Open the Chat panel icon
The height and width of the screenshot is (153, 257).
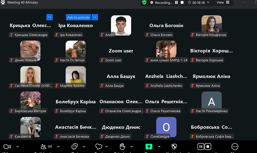coord(75,147)
